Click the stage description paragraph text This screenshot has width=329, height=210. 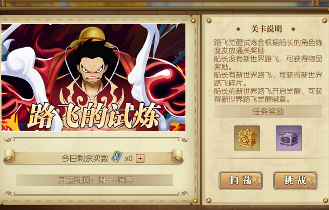tap(268, 71)
